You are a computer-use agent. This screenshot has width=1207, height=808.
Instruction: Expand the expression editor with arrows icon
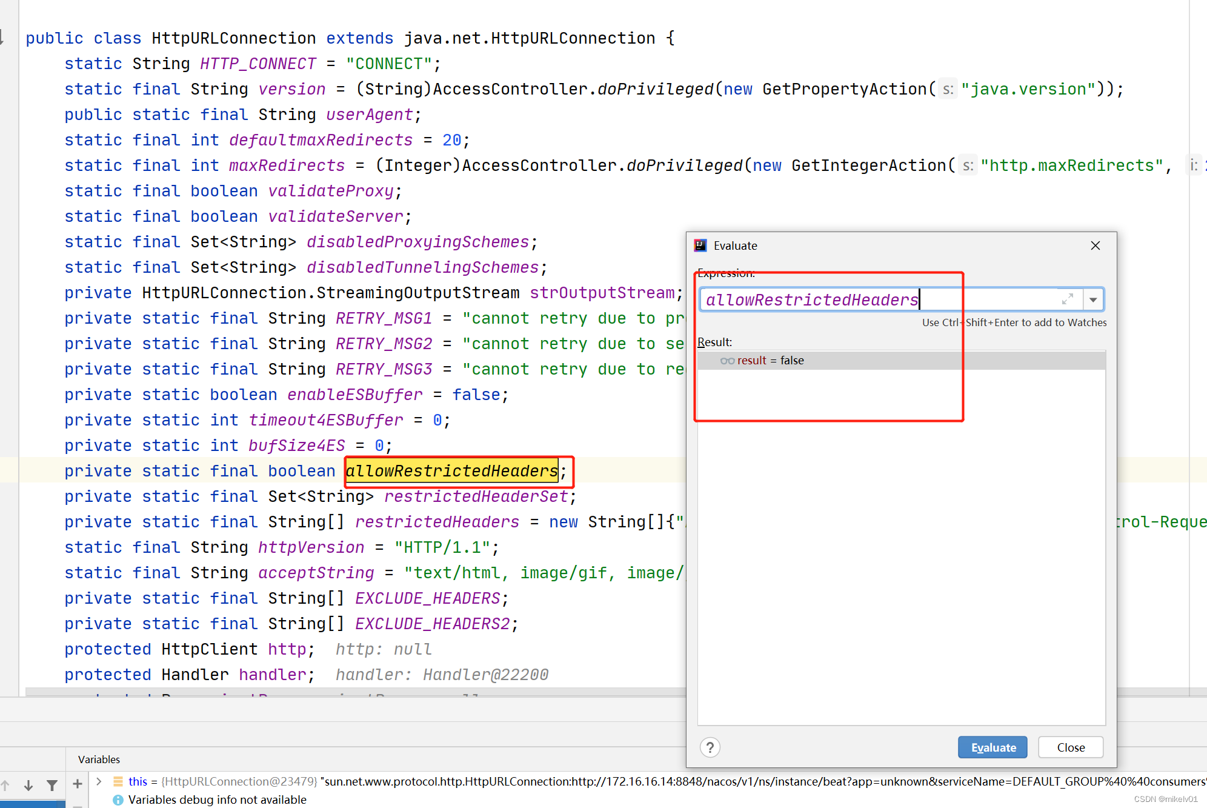tap(1068, 299)
